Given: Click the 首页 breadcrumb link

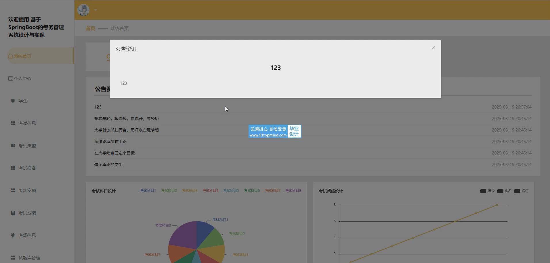Looking at the screenshot, I should (x=90, y=28).
